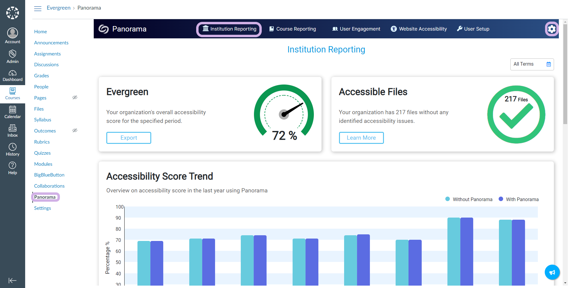The height and width of the screenshot is (288, 575).
Task: Collapse the global navigation with arrow icon
Action: [x=13, y=281]
